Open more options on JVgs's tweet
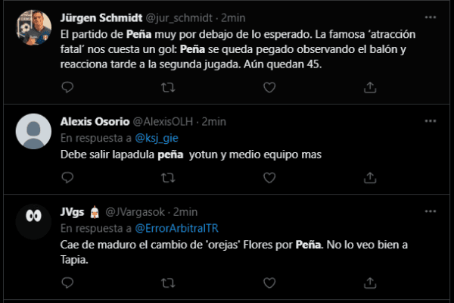 pyautogui.click(x=431, y=212)
